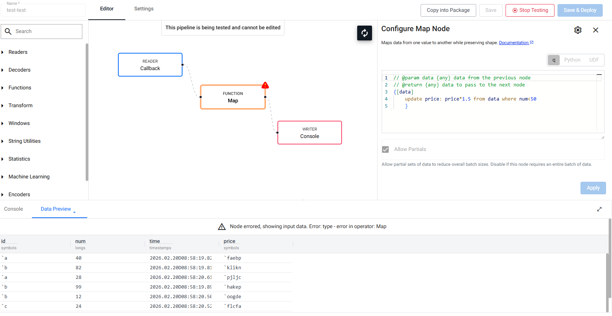
Task: Click the red error warning on Map node
Action: tap(265, 85)
